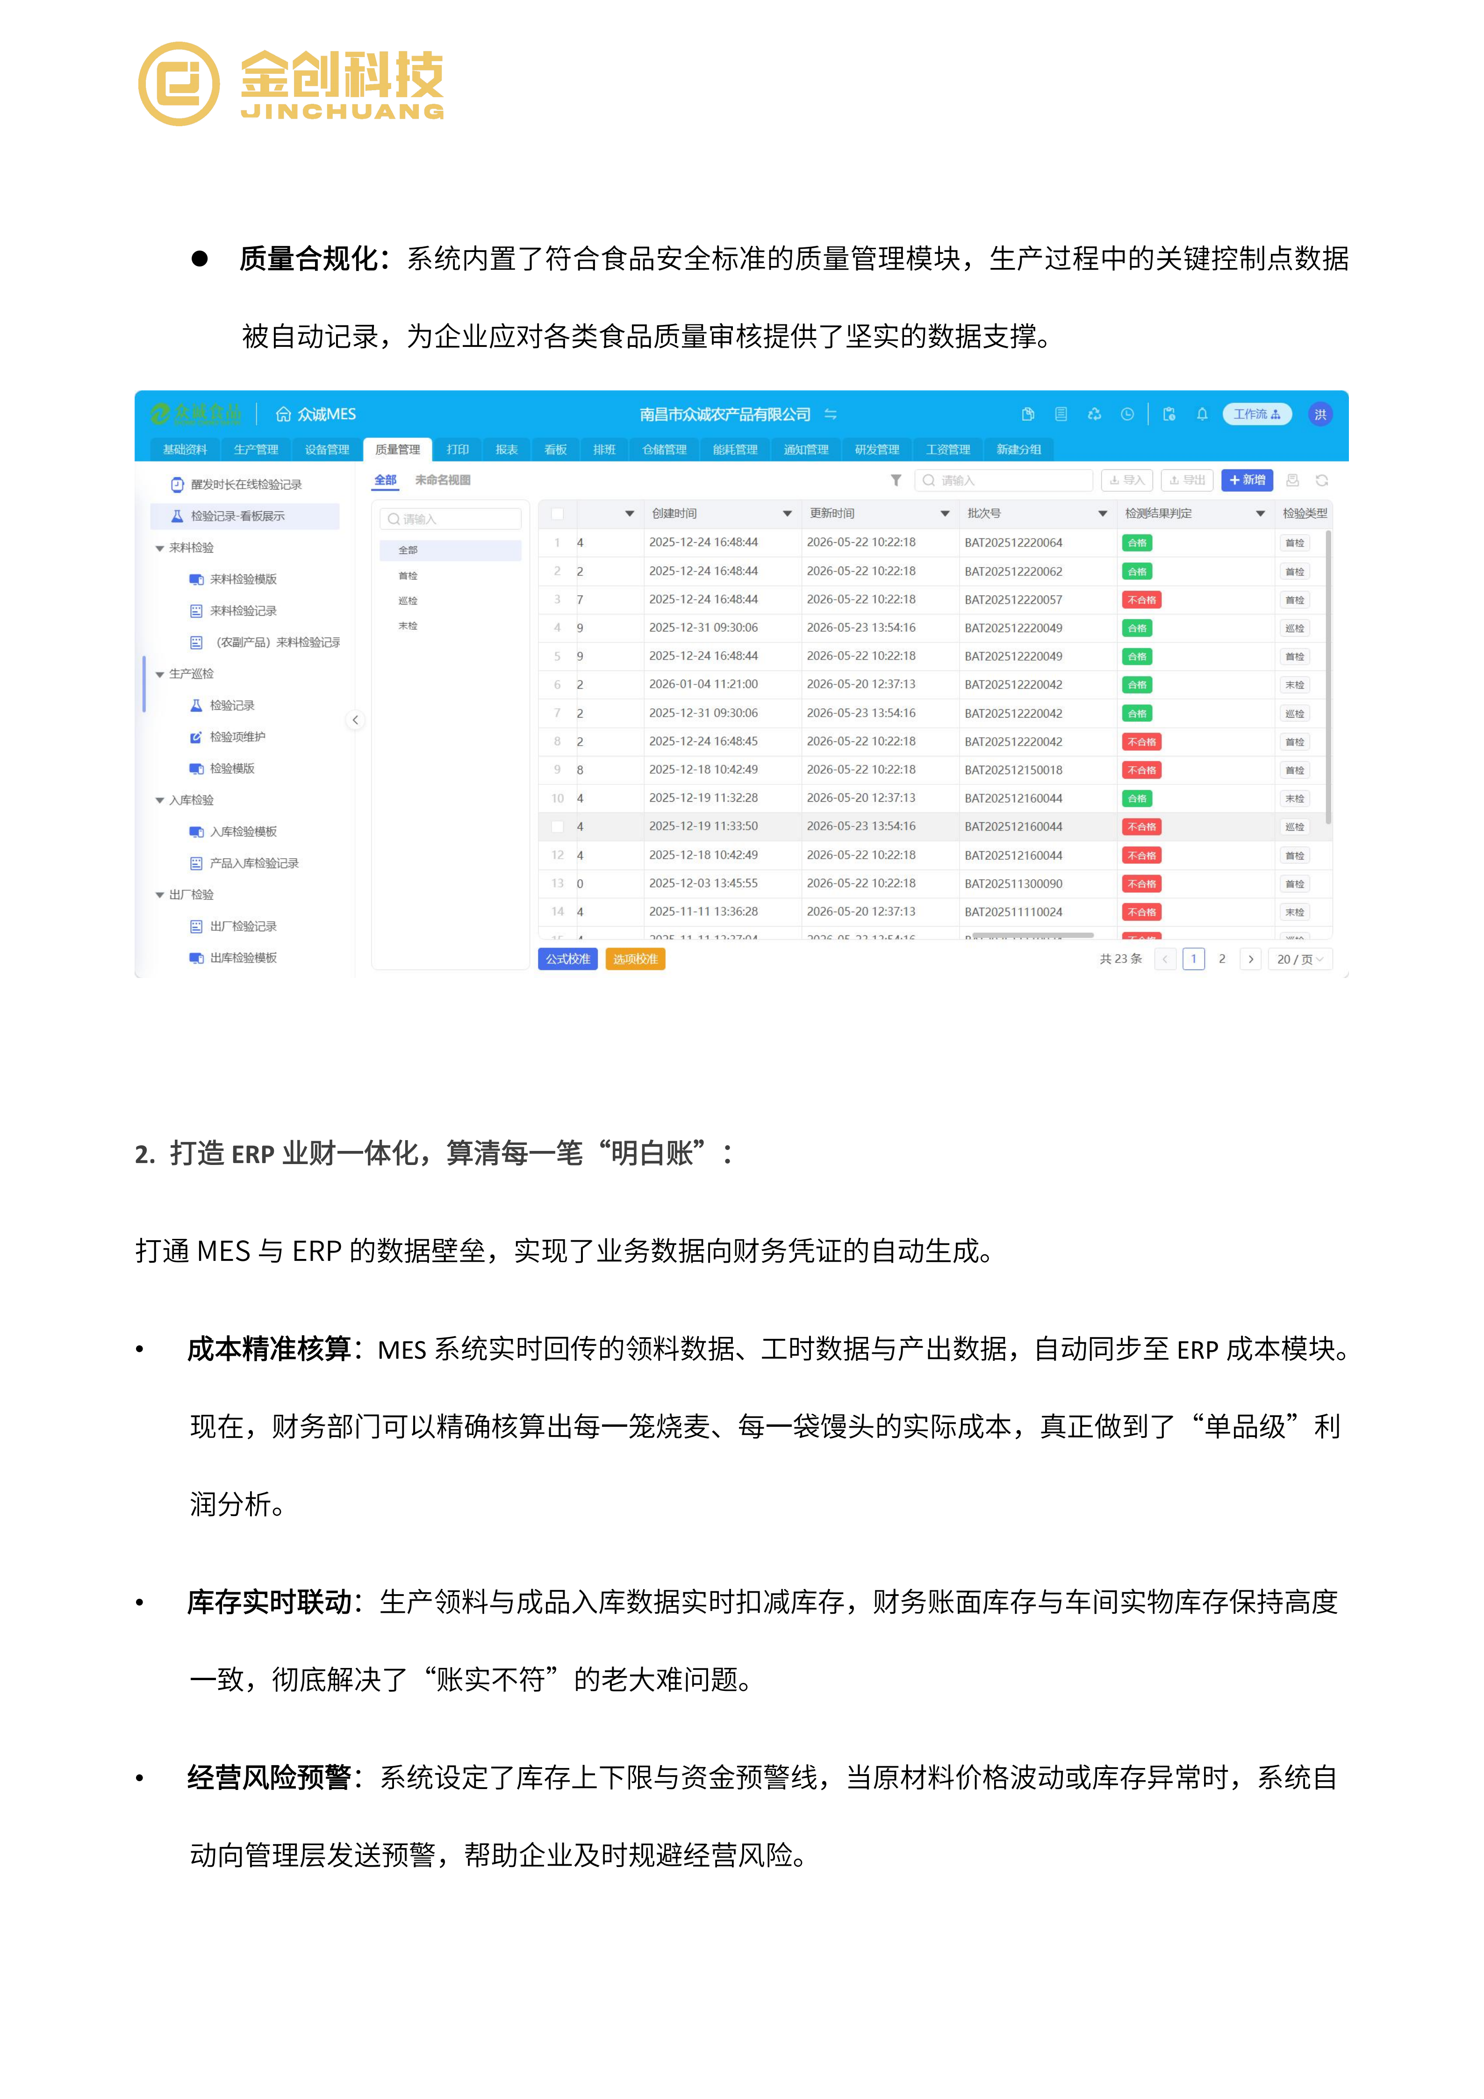Viewport: 1484px width, 2099px height.
Task: Click the table's vertical scrollbar
Action: pyautogui.click(x=1329, y=676)
